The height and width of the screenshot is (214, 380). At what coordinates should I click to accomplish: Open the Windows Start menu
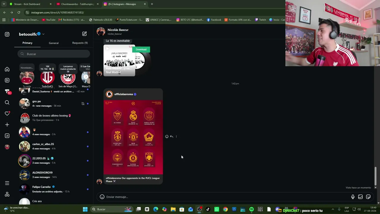pyautogui.click(x=85, y=209)
